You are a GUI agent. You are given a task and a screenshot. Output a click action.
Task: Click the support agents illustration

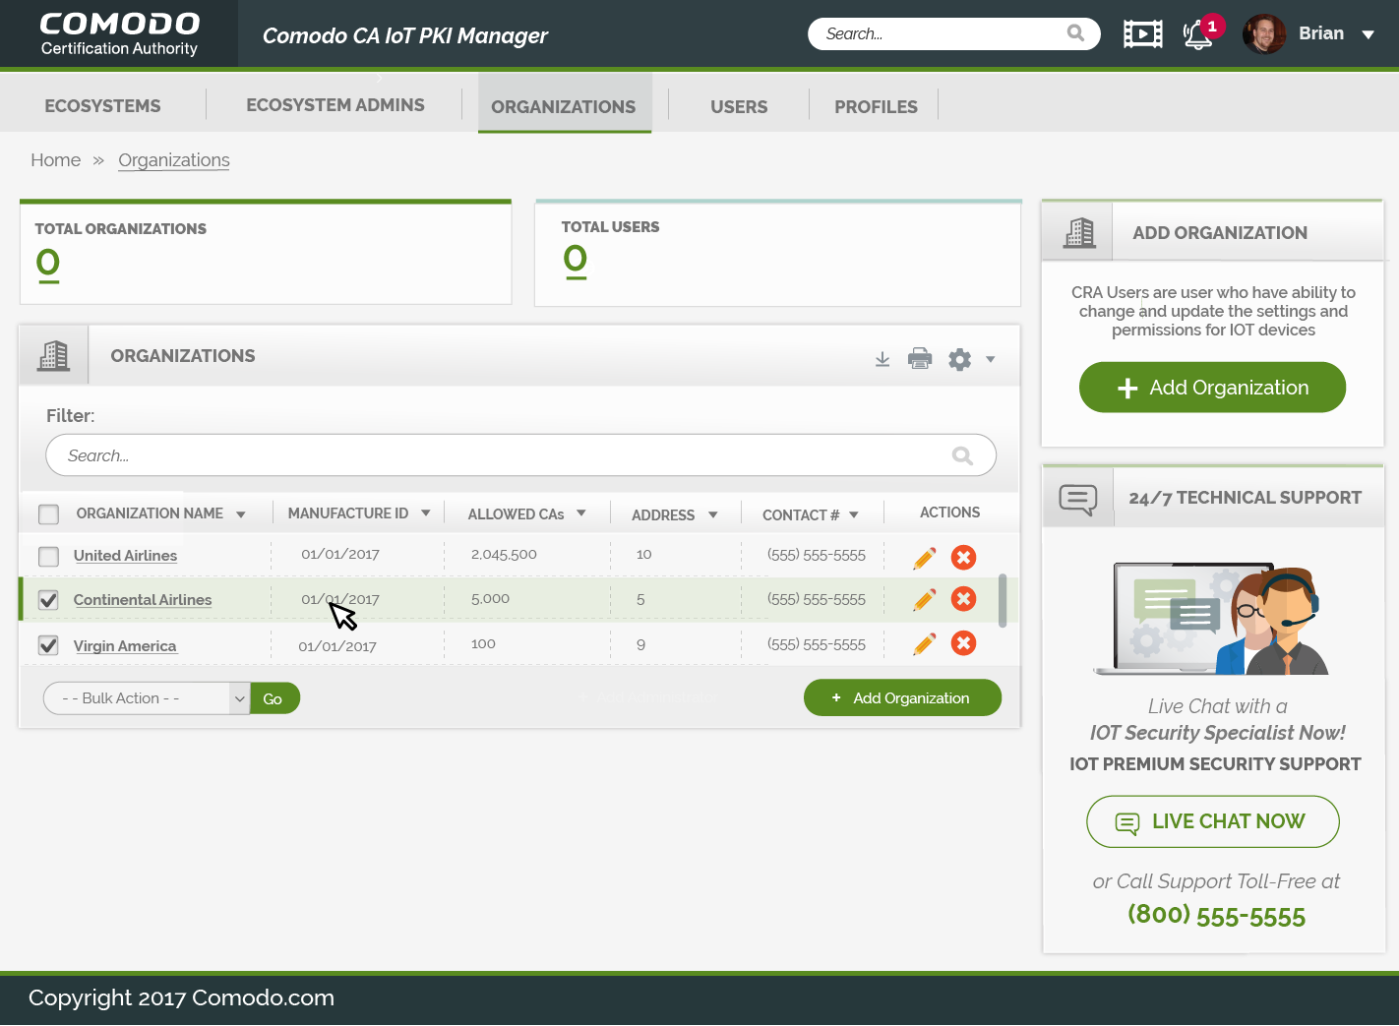click(1212, 618)
